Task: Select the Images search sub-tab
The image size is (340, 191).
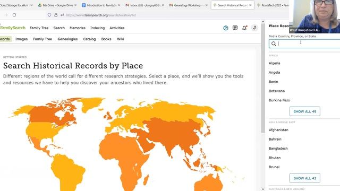Action: tap(21, 39)
